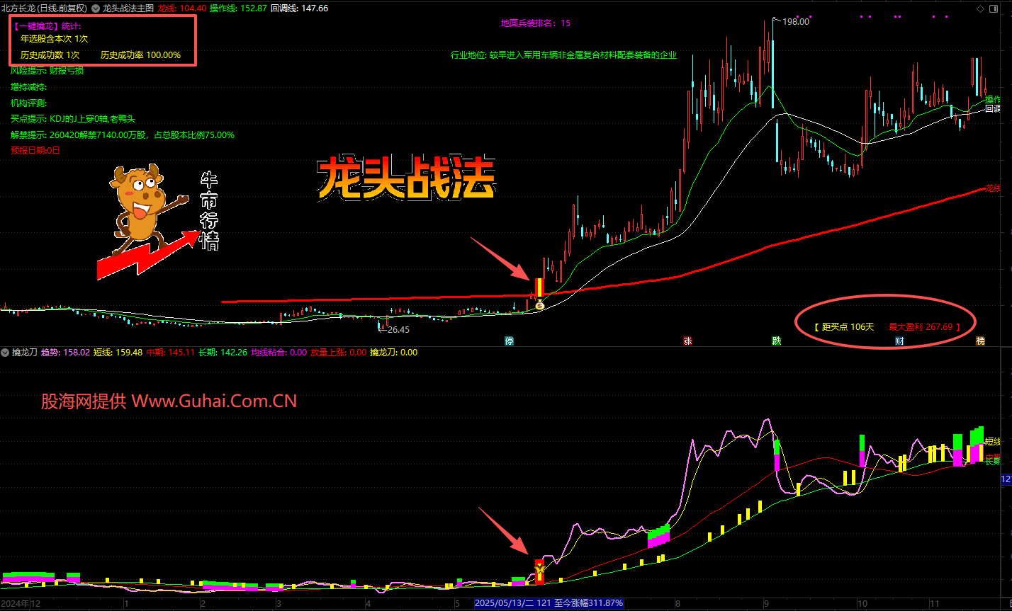
Task: Click the blue 财 event marker
Action: click(899, 341)
